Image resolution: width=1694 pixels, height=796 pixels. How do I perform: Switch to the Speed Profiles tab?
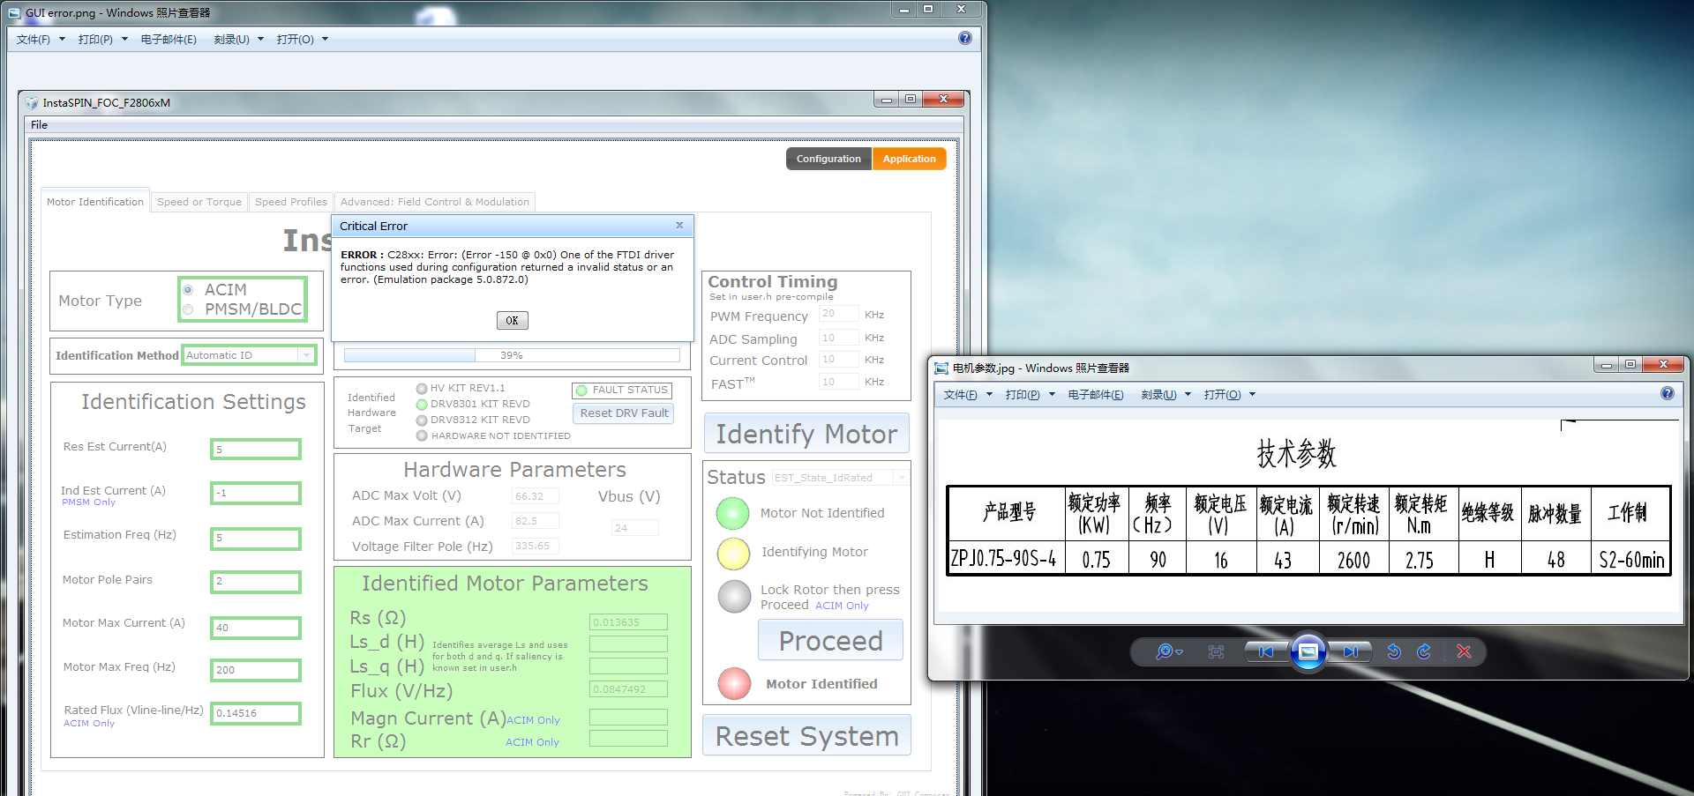coord(291,202)
